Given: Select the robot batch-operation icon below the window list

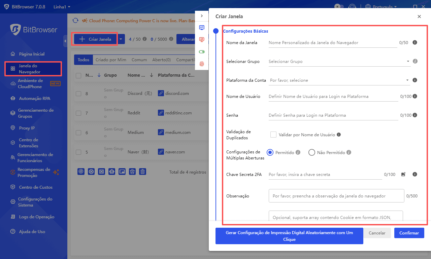Looking at the screenshot, I should [112, 172].
